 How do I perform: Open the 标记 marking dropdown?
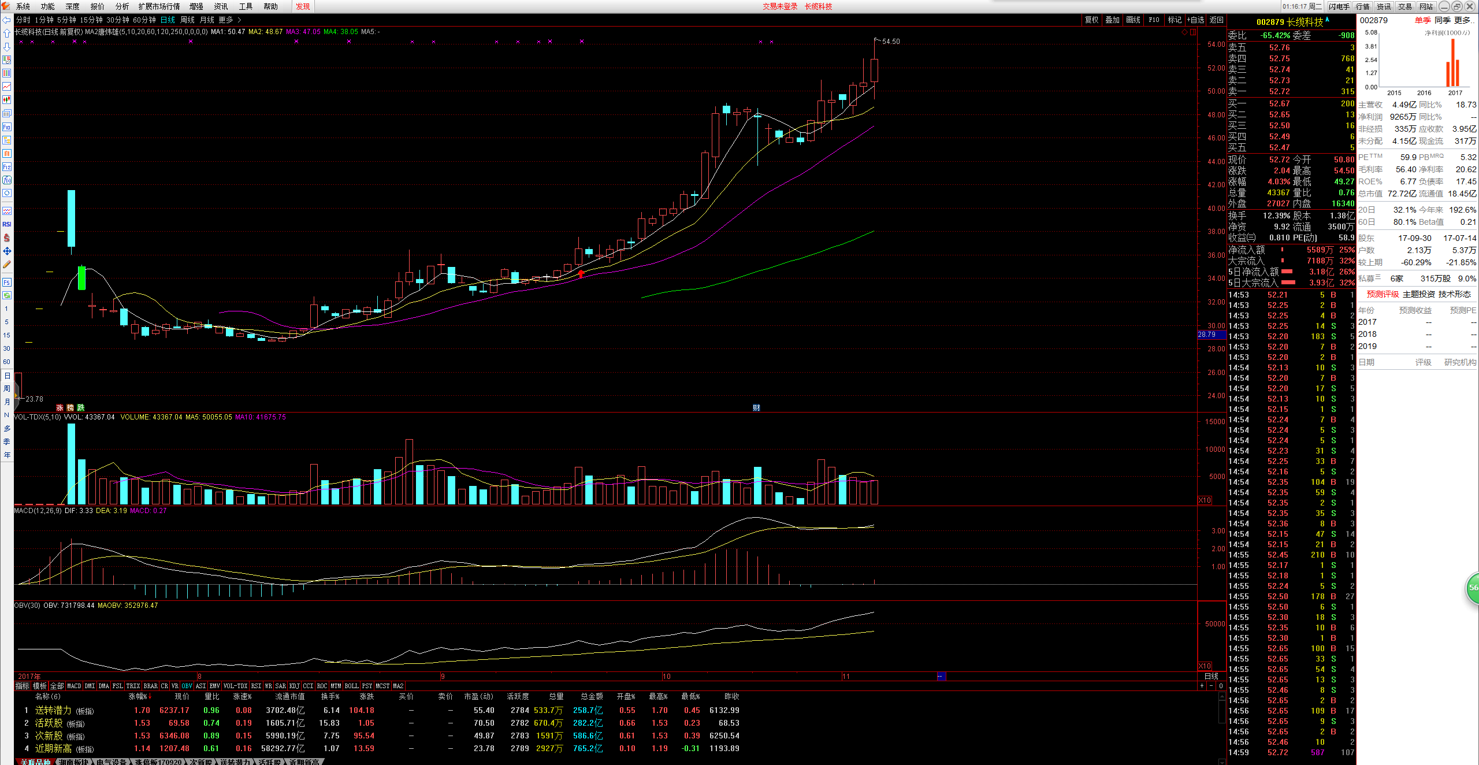[x=1175, y=20]
